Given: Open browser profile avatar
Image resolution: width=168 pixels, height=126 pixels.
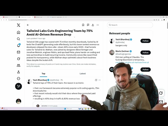Looking at the screenshot, I should (164, 20).
